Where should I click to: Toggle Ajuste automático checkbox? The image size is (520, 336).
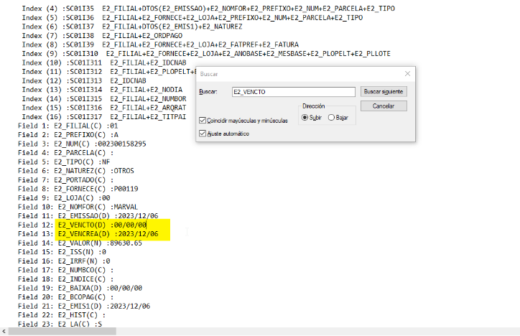pyautogui.click(x=224, y=134)
